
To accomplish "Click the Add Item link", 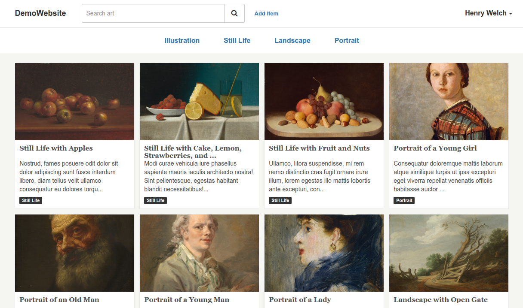I will coord(266,14).
